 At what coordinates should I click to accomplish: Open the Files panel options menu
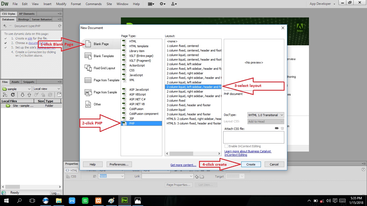(60, 82)
